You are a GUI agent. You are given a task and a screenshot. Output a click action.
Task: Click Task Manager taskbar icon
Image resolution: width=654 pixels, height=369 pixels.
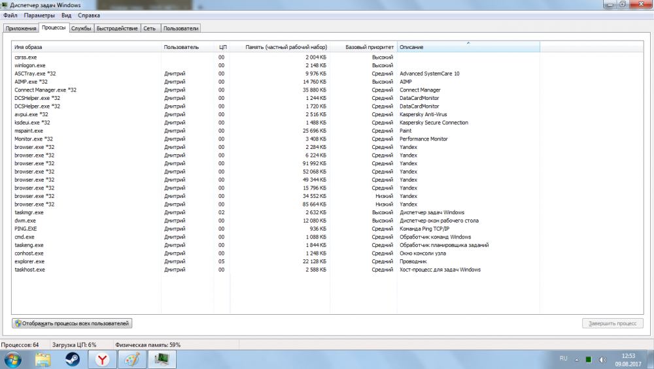[161, 359]
